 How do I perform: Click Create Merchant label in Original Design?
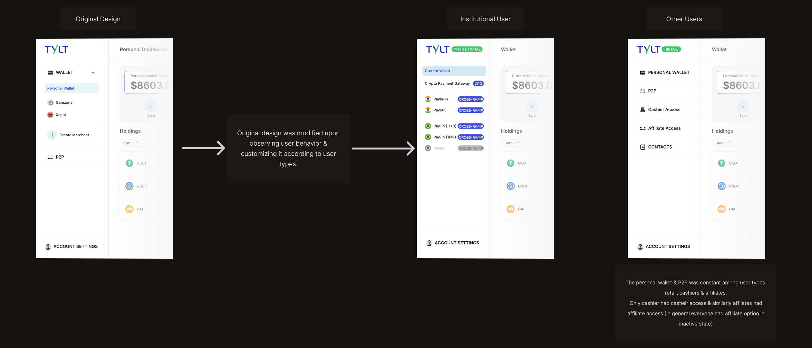click(74, 135)
